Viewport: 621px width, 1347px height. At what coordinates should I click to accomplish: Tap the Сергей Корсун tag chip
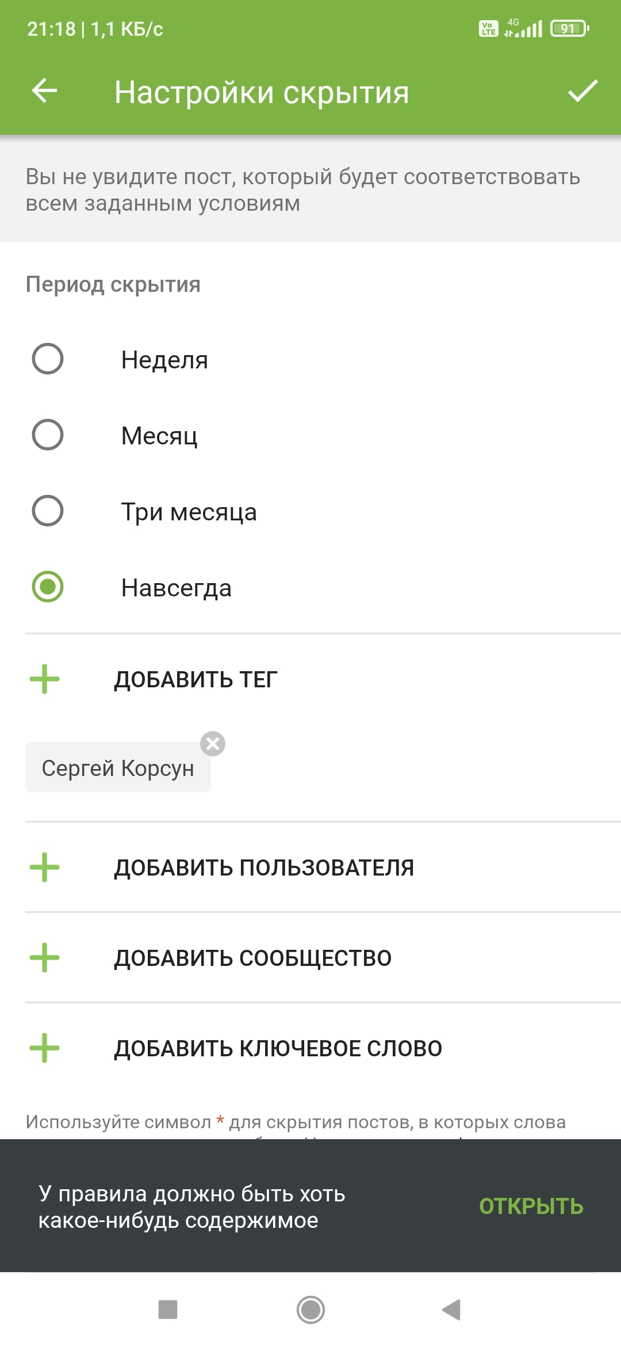[x=118, y=768]
